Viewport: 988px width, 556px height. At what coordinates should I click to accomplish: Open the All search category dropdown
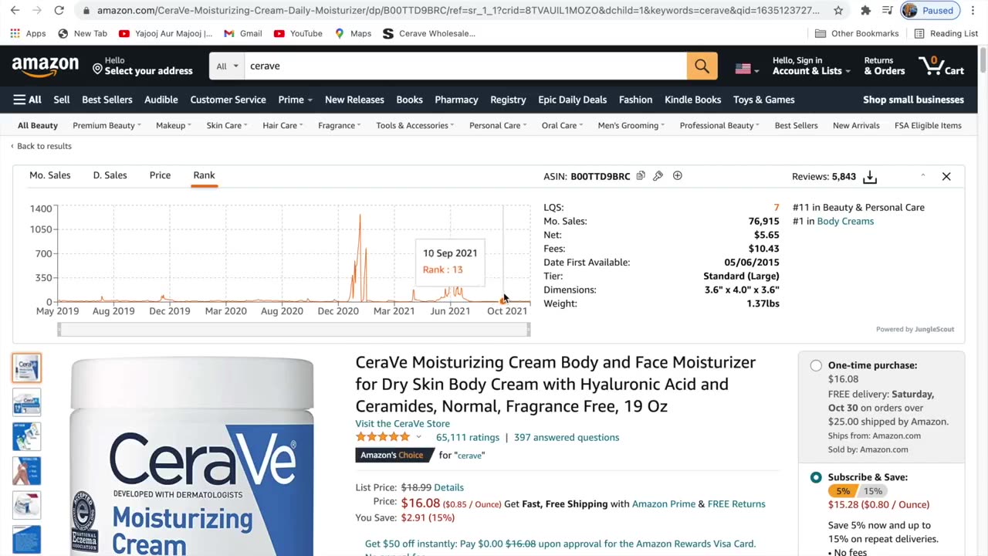(x=227, y=66)
